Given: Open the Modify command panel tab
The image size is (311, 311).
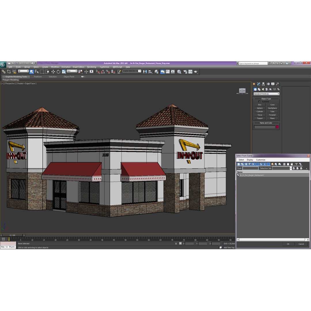Looking at the screenshot, I should coord(259,84).
